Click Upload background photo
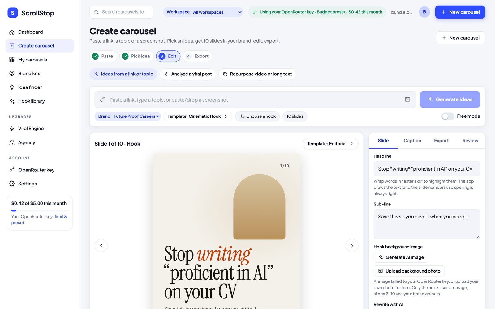The width and height of the screenshot is (495, 309). [409, 271]
